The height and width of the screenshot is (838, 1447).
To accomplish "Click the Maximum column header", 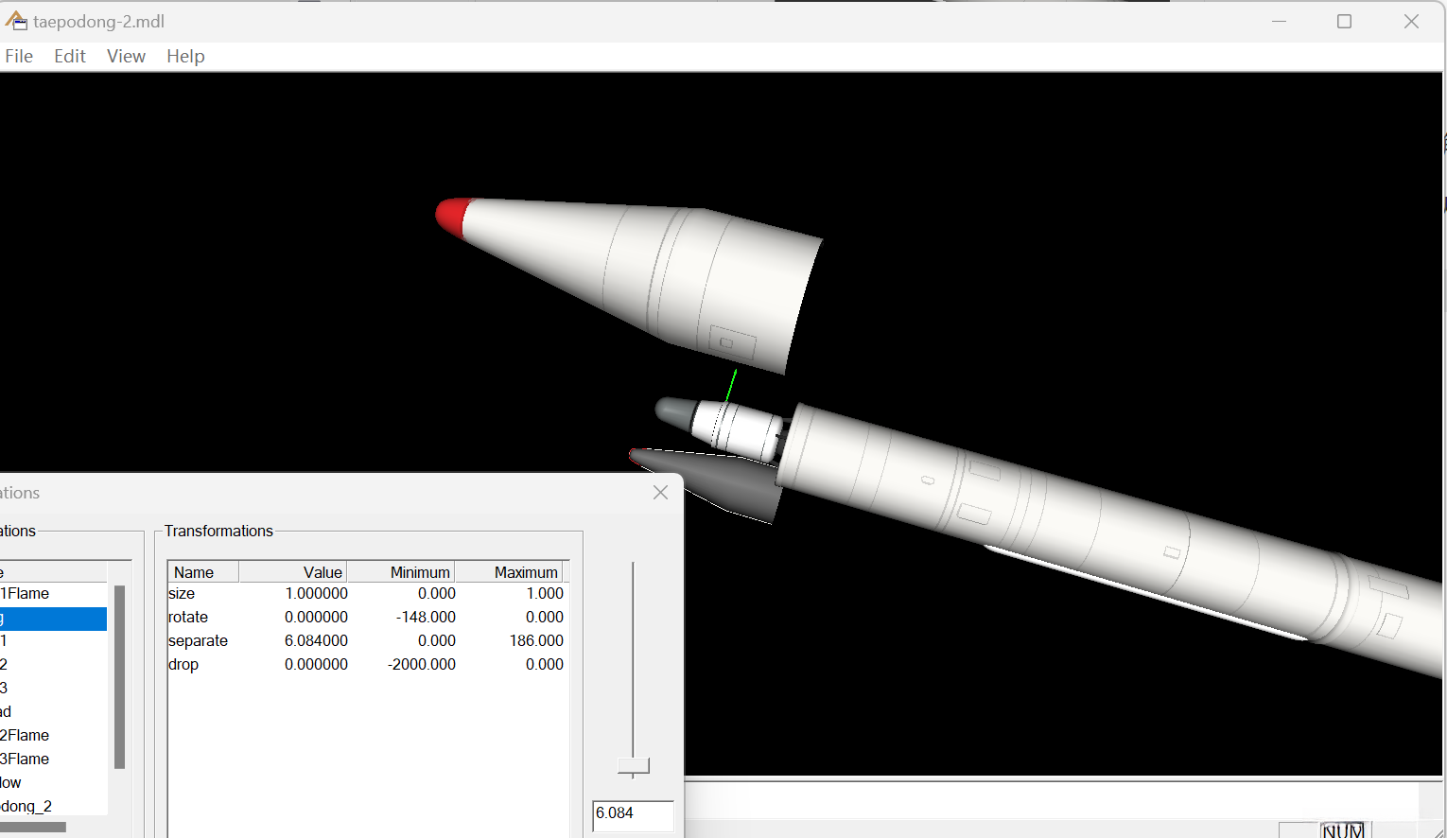I will pyautogui.click(x=510, y=572).
